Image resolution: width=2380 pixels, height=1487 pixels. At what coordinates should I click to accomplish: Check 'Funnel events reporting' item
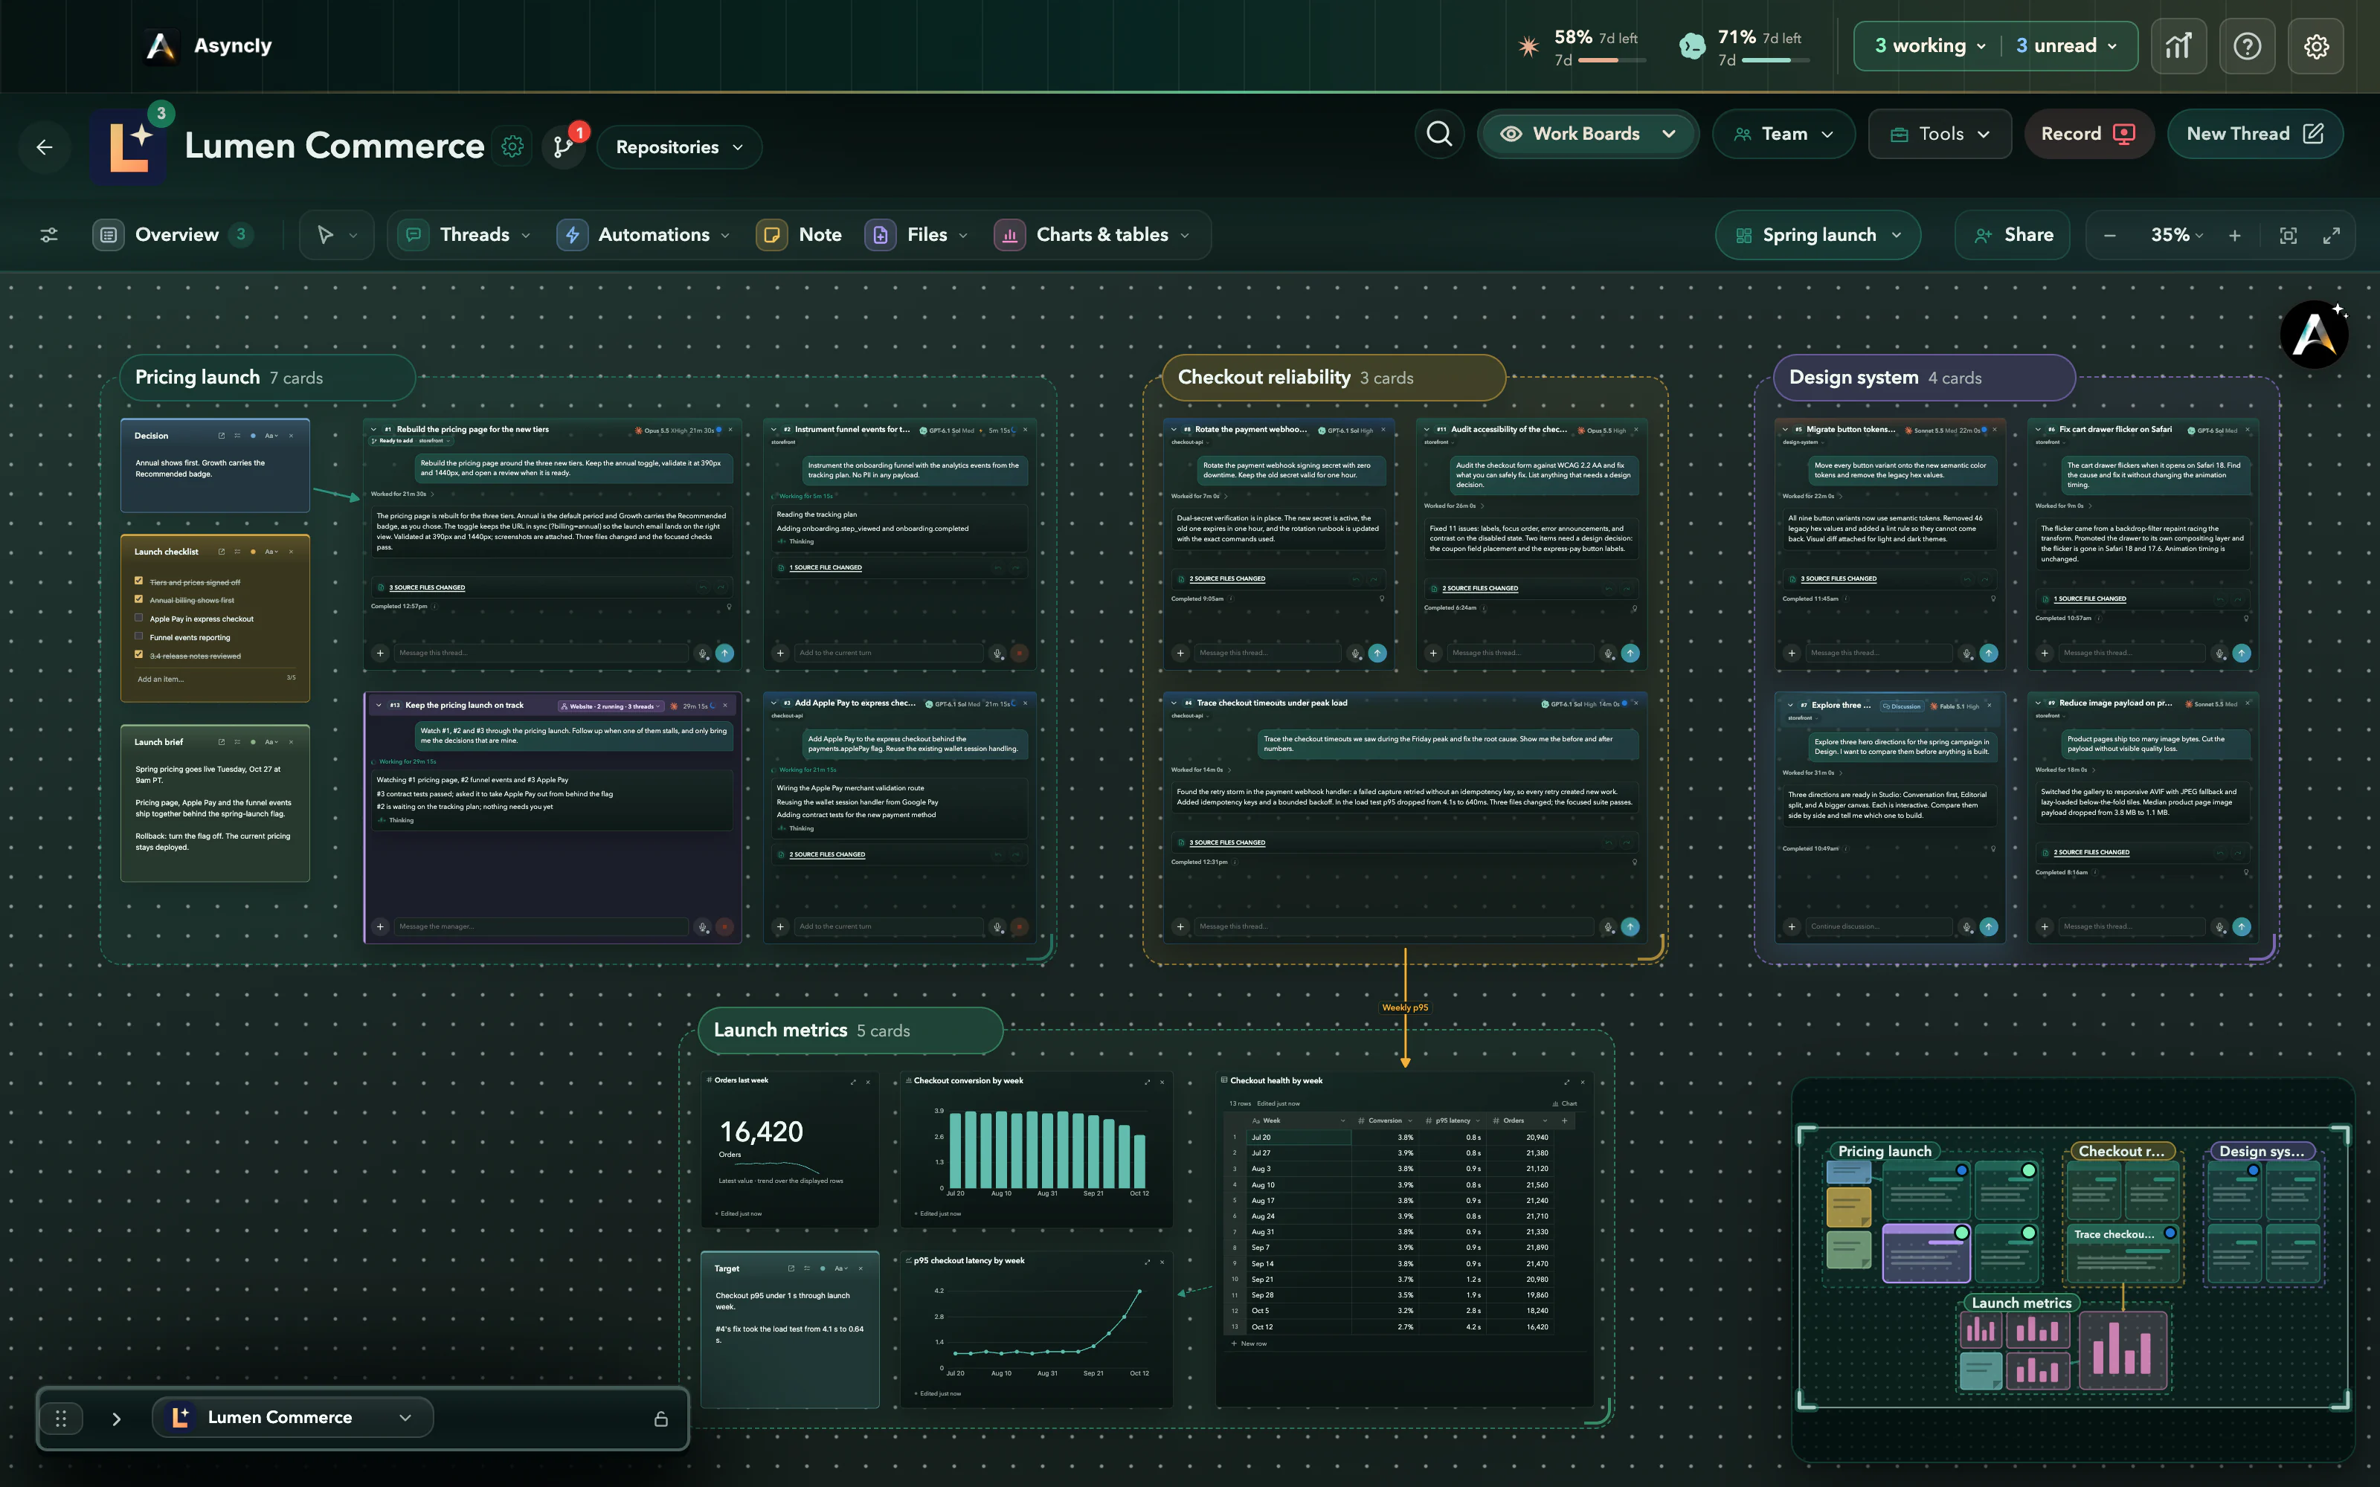click(138, 636)
